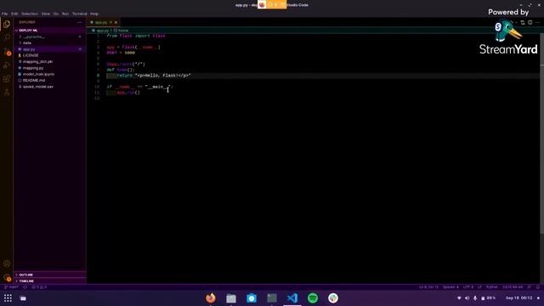This screenshot has height=306, width=544.
Task: Open the terminal app in the dock
Action: pos(272,298)
